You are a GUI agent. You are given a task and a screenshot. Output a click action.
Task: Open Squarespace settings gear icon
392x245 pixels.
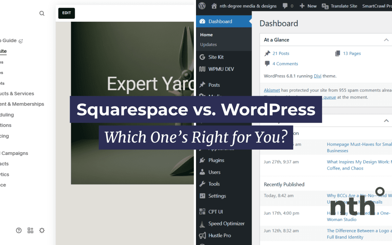(42, 230)
